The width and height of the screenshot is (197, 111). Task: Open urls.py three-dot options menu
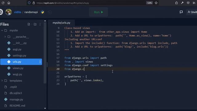[40, 62]
